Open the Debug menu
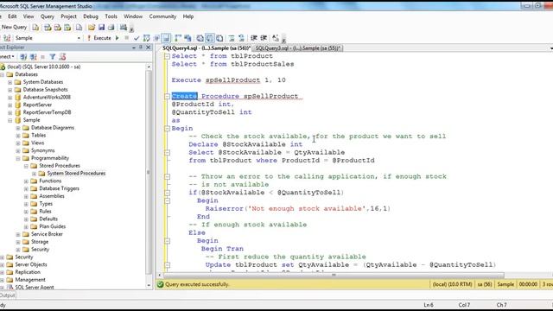This screenshot has width=553, height=311. 91,16
